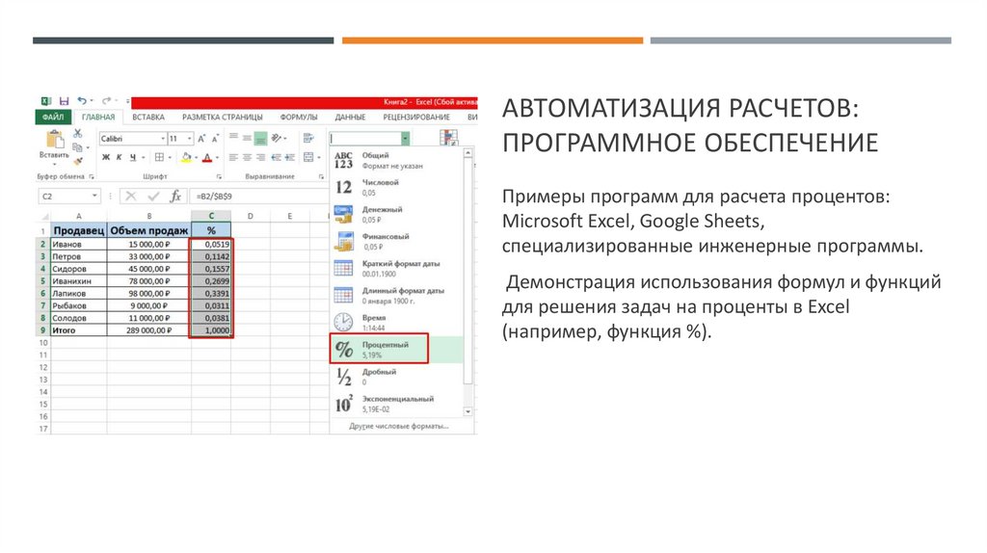Toggle bold Ж formatting
This screenshot has width=987, height=553.
106,157
